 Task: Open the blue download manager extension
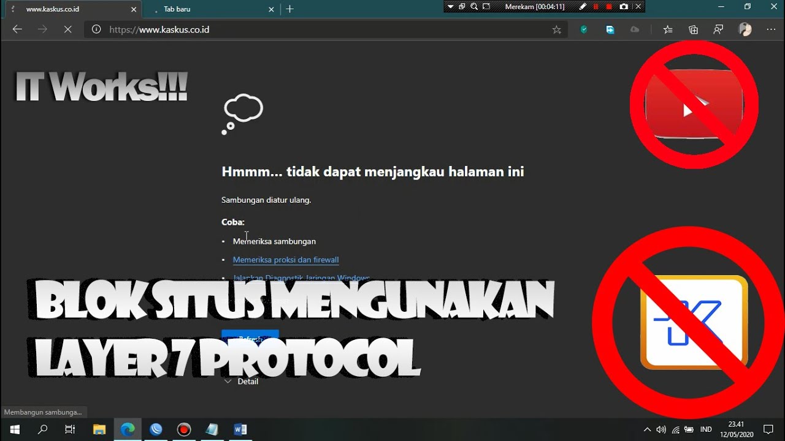610,29
